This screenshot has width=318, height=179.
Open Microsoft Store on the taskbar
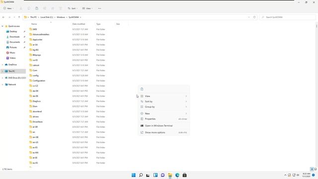point(184,175)
